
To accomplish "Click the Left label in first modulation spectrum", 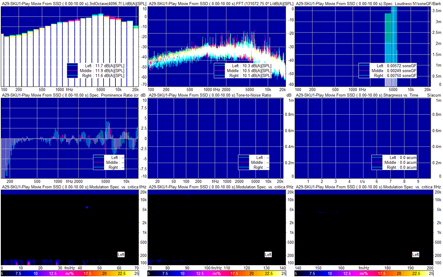I will [121, 255].
